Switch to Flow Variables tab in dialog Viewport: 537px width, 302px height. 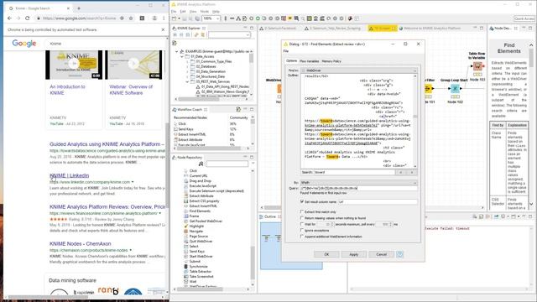tap(310, 61)
